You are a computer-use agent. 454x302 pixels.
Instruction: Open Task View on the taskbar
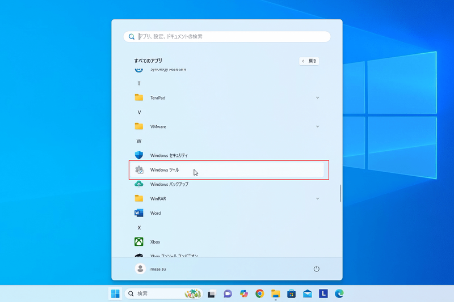click(x=212, y=294)
